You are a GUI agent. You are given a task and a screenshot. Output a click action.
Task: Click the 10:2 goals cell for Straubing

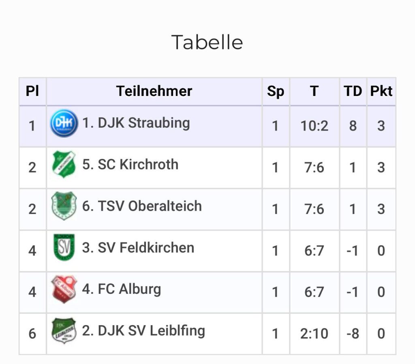(314, 126)
